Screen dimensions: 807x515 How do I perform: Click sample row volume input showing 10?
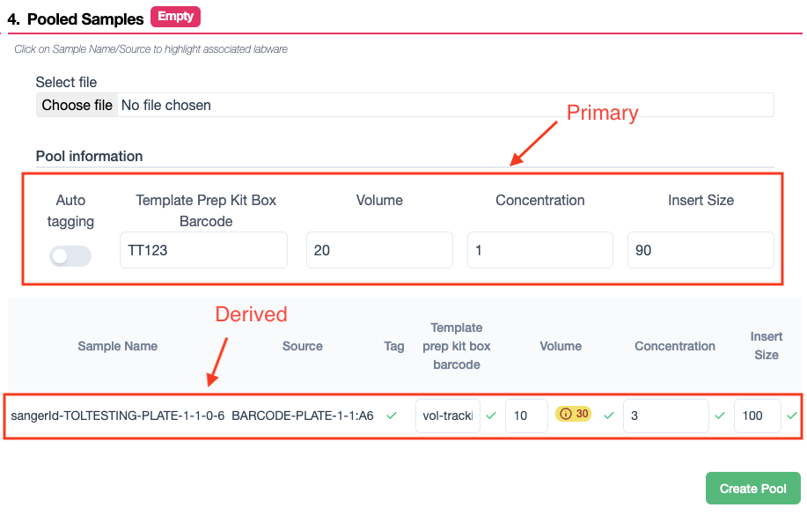526,416
